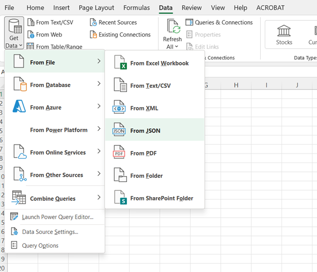Switch to the Insert tab

[61, 8]
